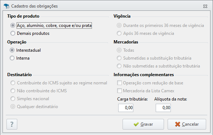Close the Cadastro das obrigações dialog
The height and width of the screenshot is (135, 213).
[x=205, y=6]
